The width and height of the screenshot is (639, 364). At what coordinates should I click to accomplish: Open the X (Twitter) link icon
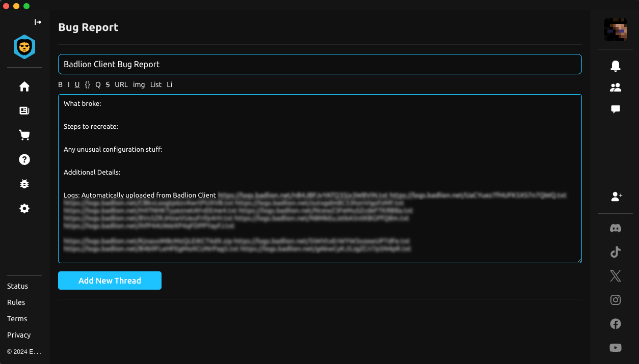tap(616, 276)
